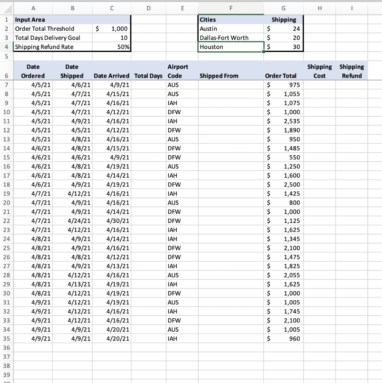This screenshot has height=383, width=382.
Task: Select the empty Shipping Cost cell in row 7
Action: coord(319,85)
